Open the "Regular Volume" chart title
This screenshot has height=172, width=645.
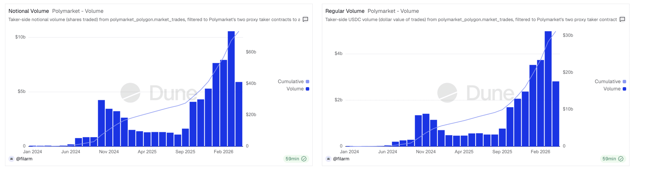[345, 11]
